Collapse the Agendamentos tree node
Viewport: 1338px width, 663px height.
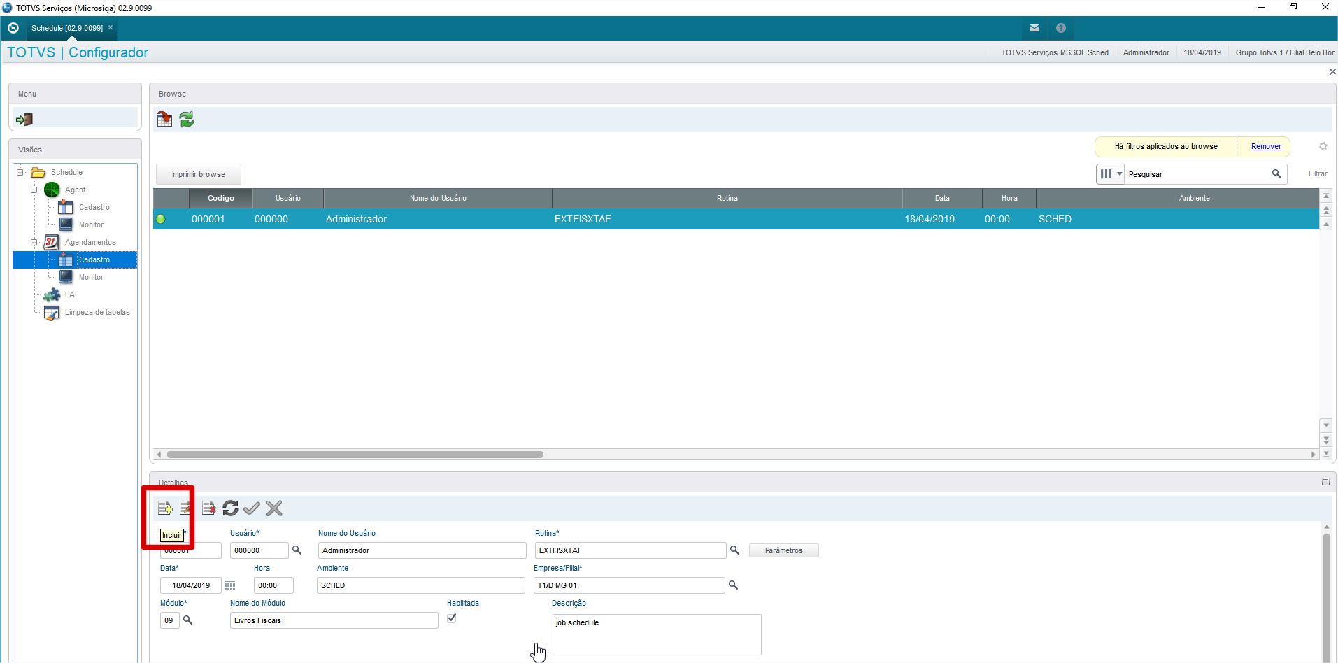34,242
